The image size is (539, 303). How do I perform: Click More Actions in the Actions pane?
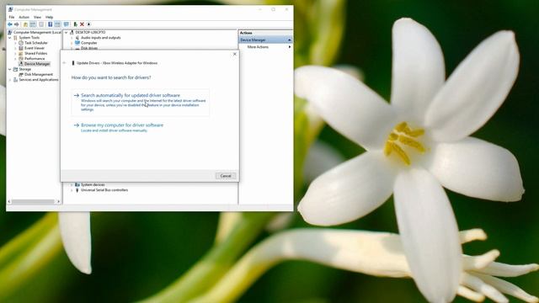258,47
